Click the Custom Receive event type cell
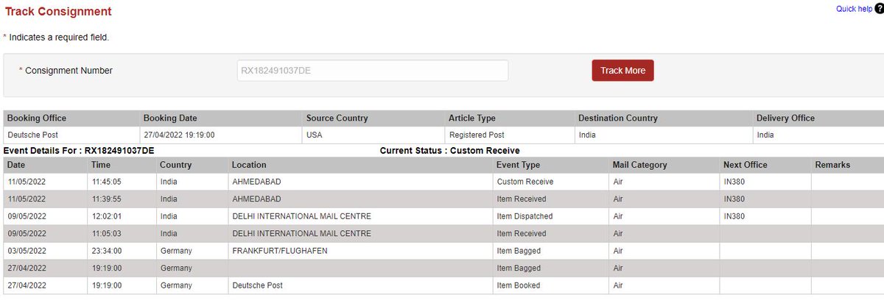The width and height of the screenshot is (884, 306). [551, 182]
